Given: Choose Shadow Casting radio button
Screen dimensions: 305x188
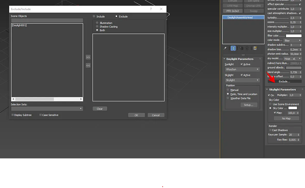Looking at the screenshot, I should [97, 26].
